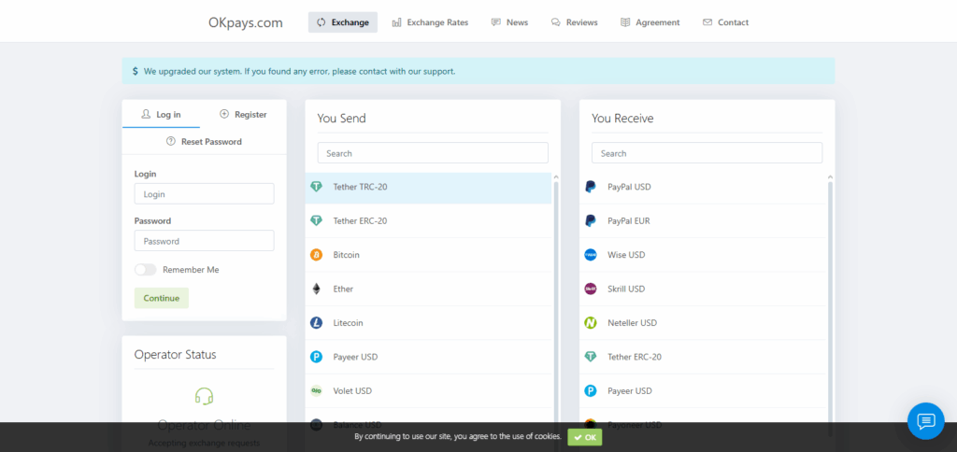The width and height of the screenshot is (957, 452).
Task: Open the Contact page
Action: (725, 22)
